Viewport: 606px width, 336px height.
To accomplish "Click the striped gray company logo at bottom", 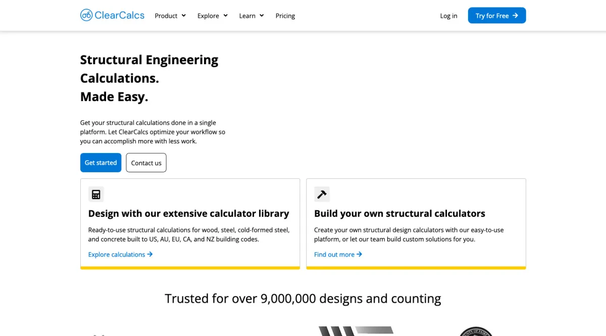I will point(356,331).
